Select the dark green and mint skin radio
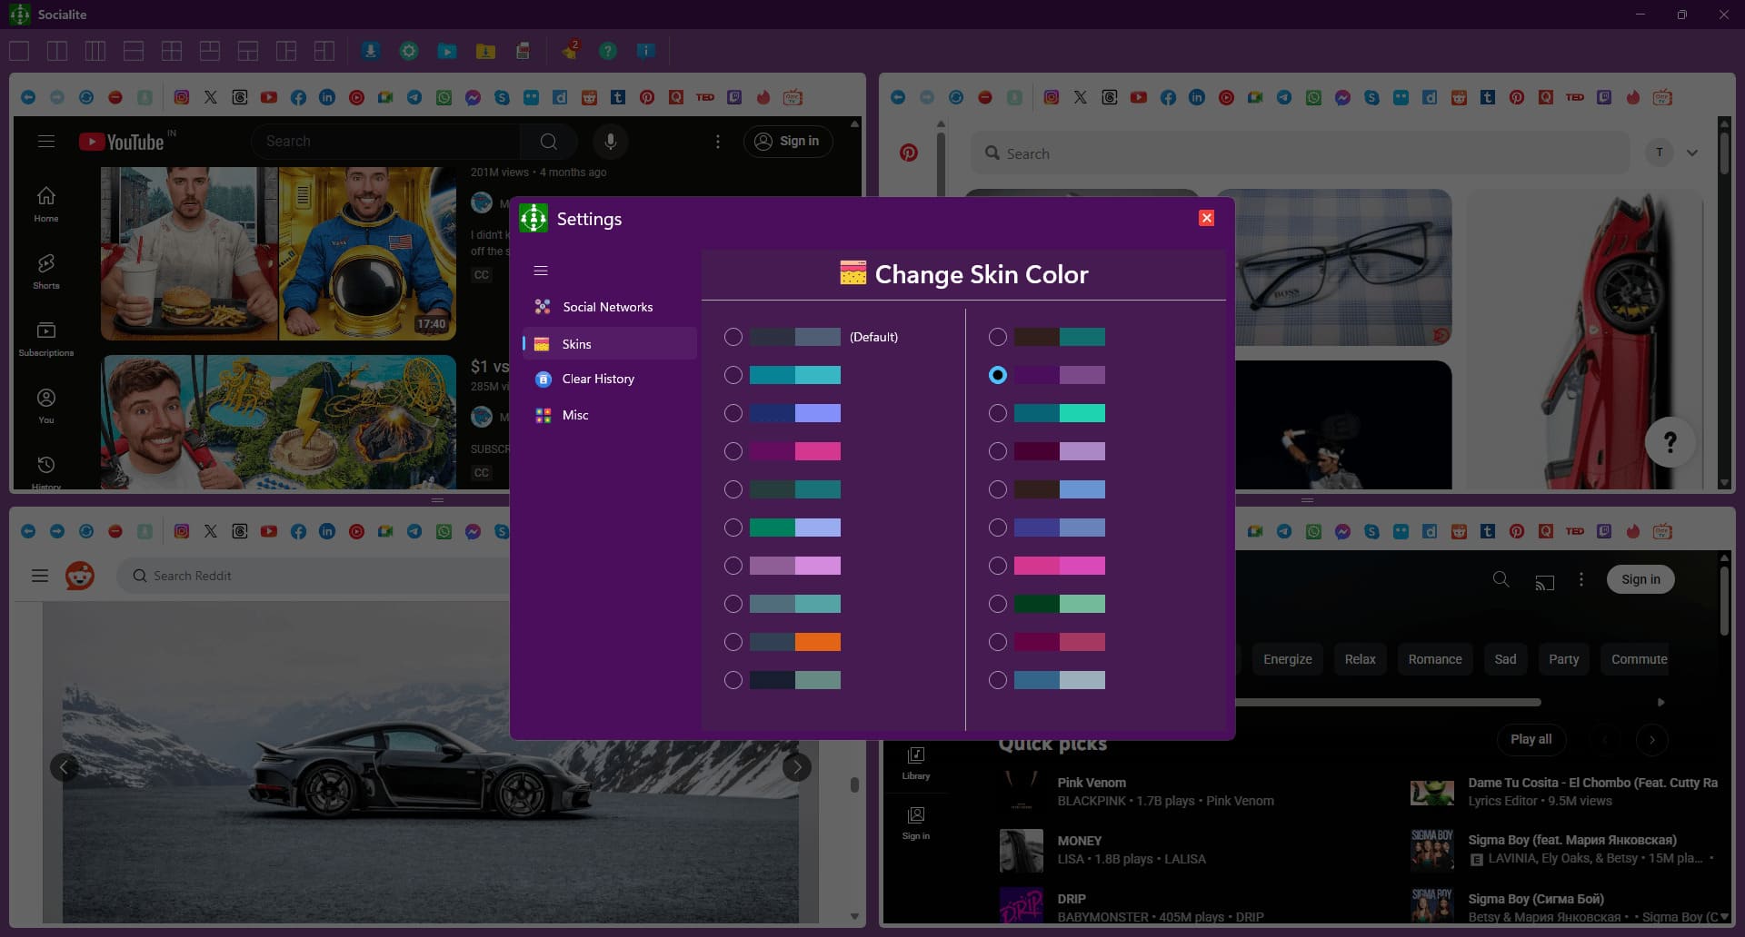 click(x=998, y=604)
